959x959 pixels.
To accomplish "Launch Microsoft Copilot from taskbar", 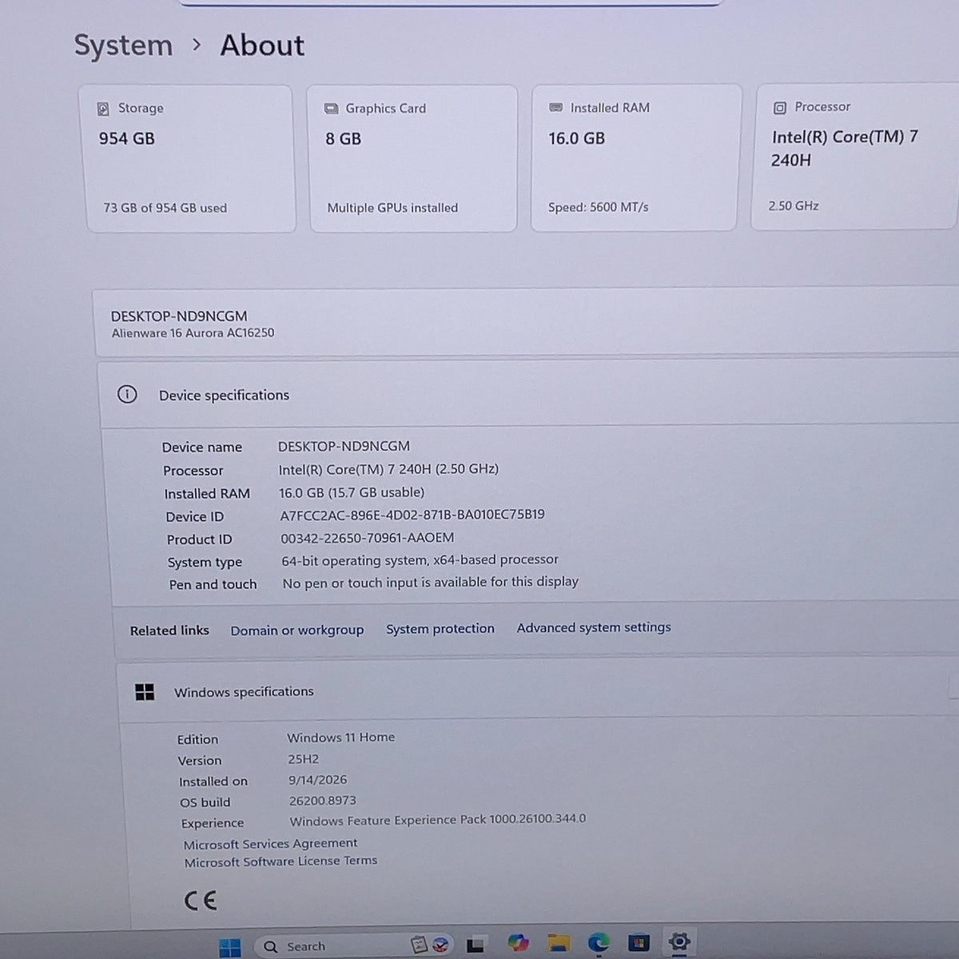I will click(x=518, y=944).
